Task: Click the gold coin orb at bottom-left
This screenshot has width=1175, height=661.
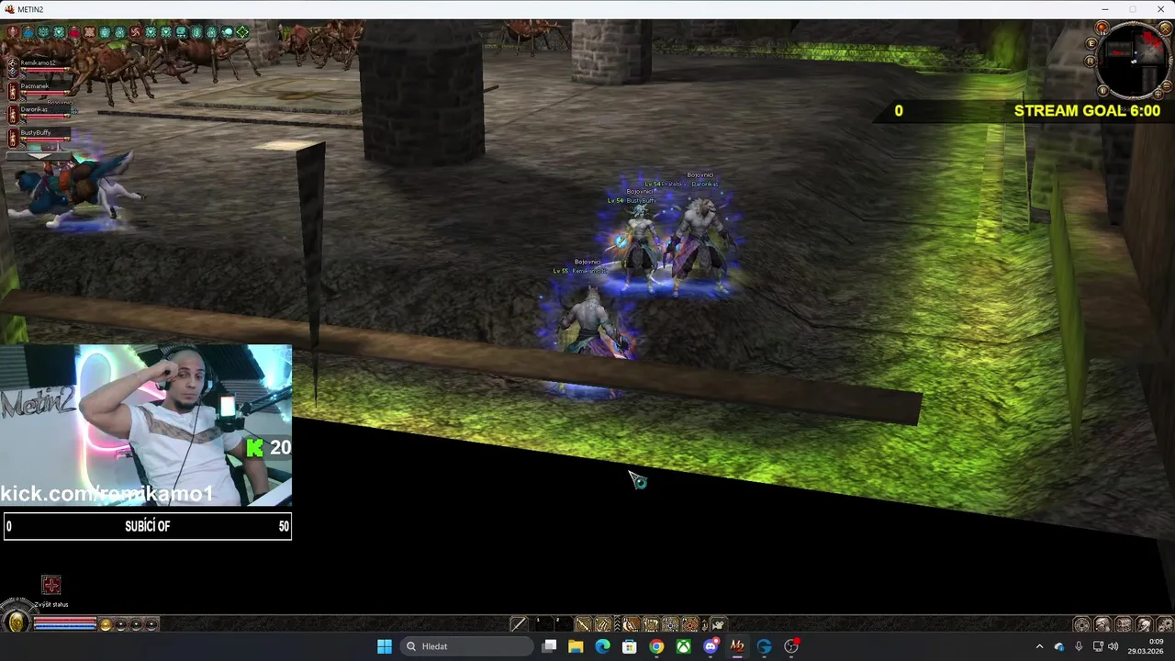Action: pos(17,622)
